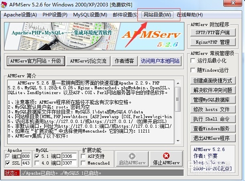The width and height of the screenshot is (245, 181).
Task: Click 执行 Shell 命令 button
Action: click(x=213, y=119)
